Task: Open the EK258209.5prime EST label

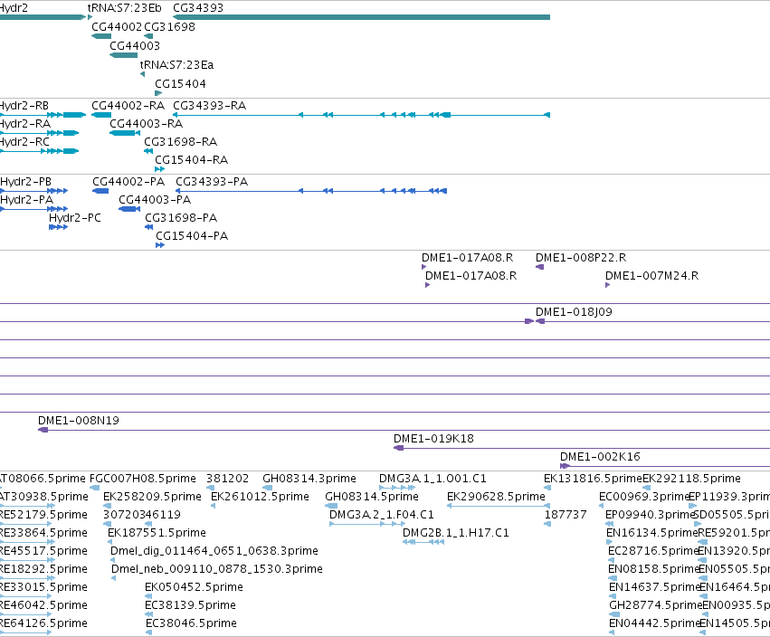Action: coord(152,497)
